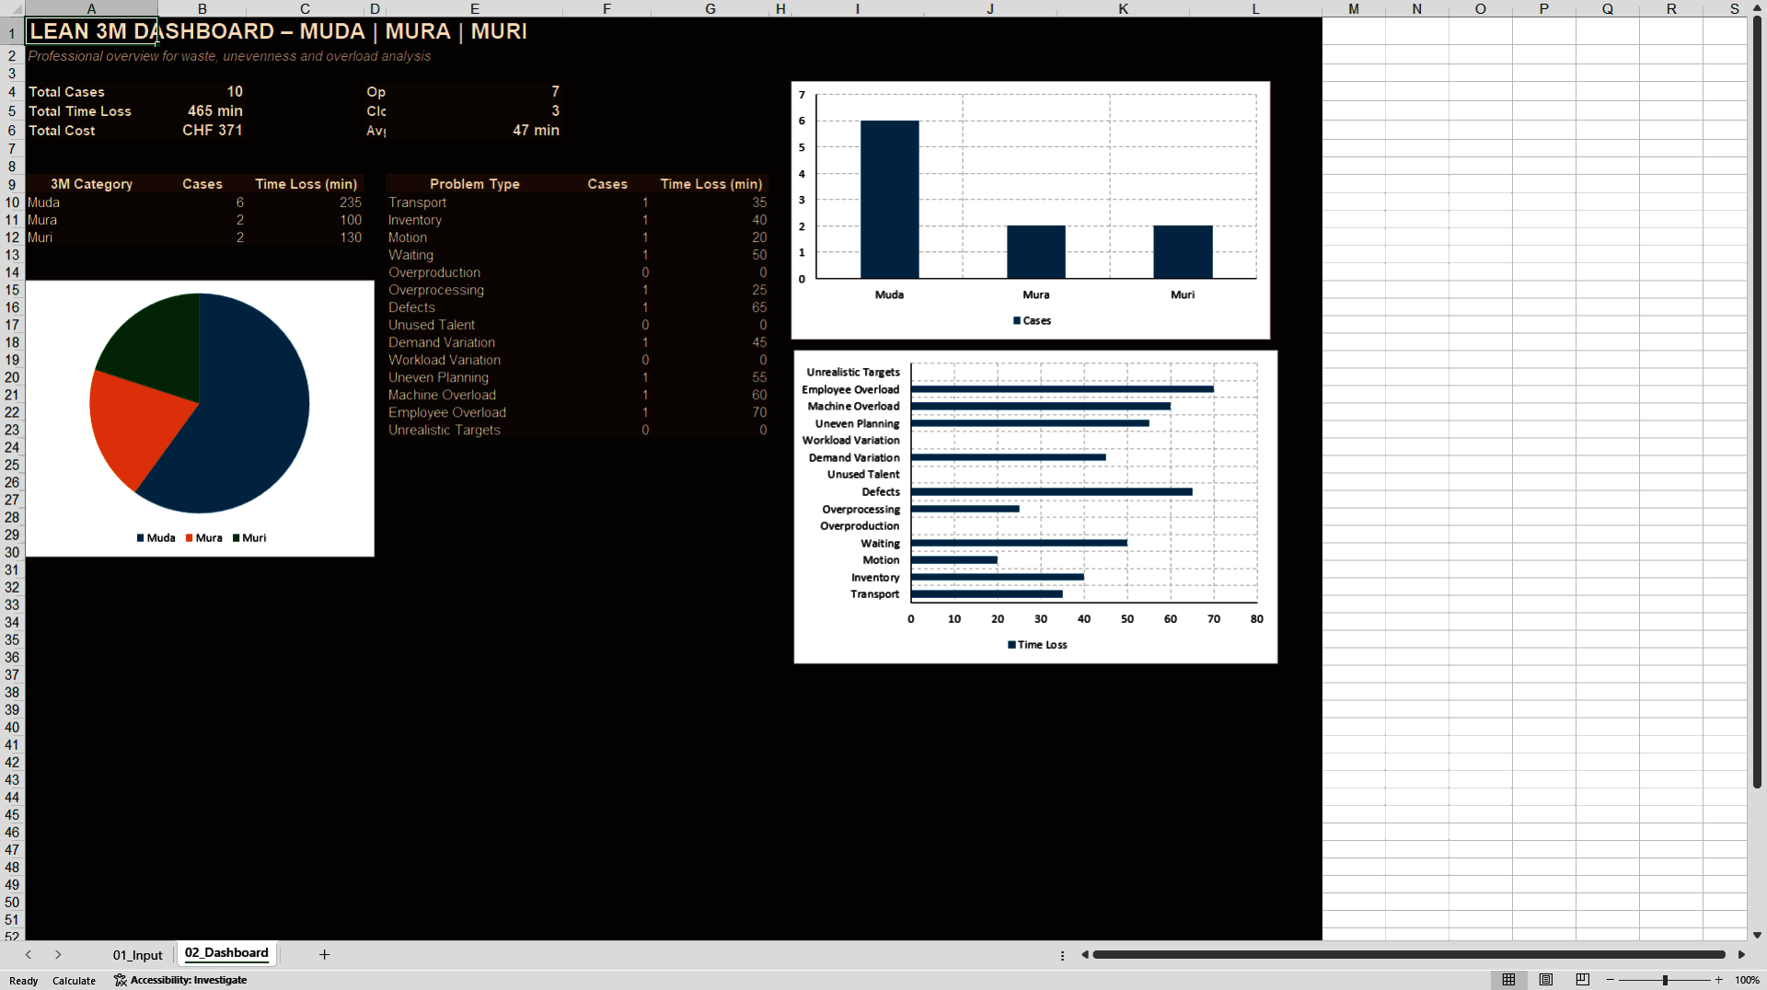Screen dimensions: 1767x990
Task: Click the '3M Category' table header
Action: tap(91, 184)
